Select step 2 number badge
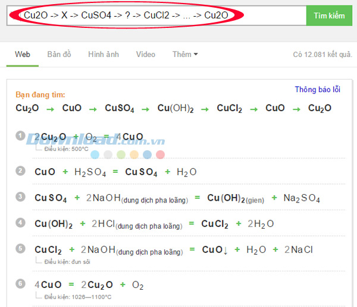 (20, 170)
